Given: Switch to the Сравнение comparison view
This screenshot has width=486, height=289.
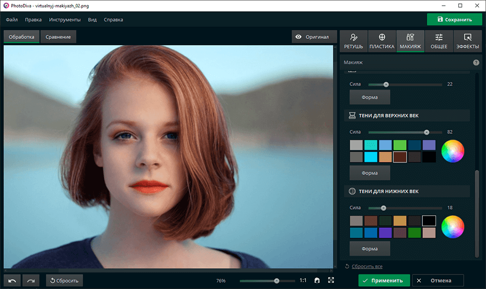Looking at the screenshot, I should tap(58, 37).
